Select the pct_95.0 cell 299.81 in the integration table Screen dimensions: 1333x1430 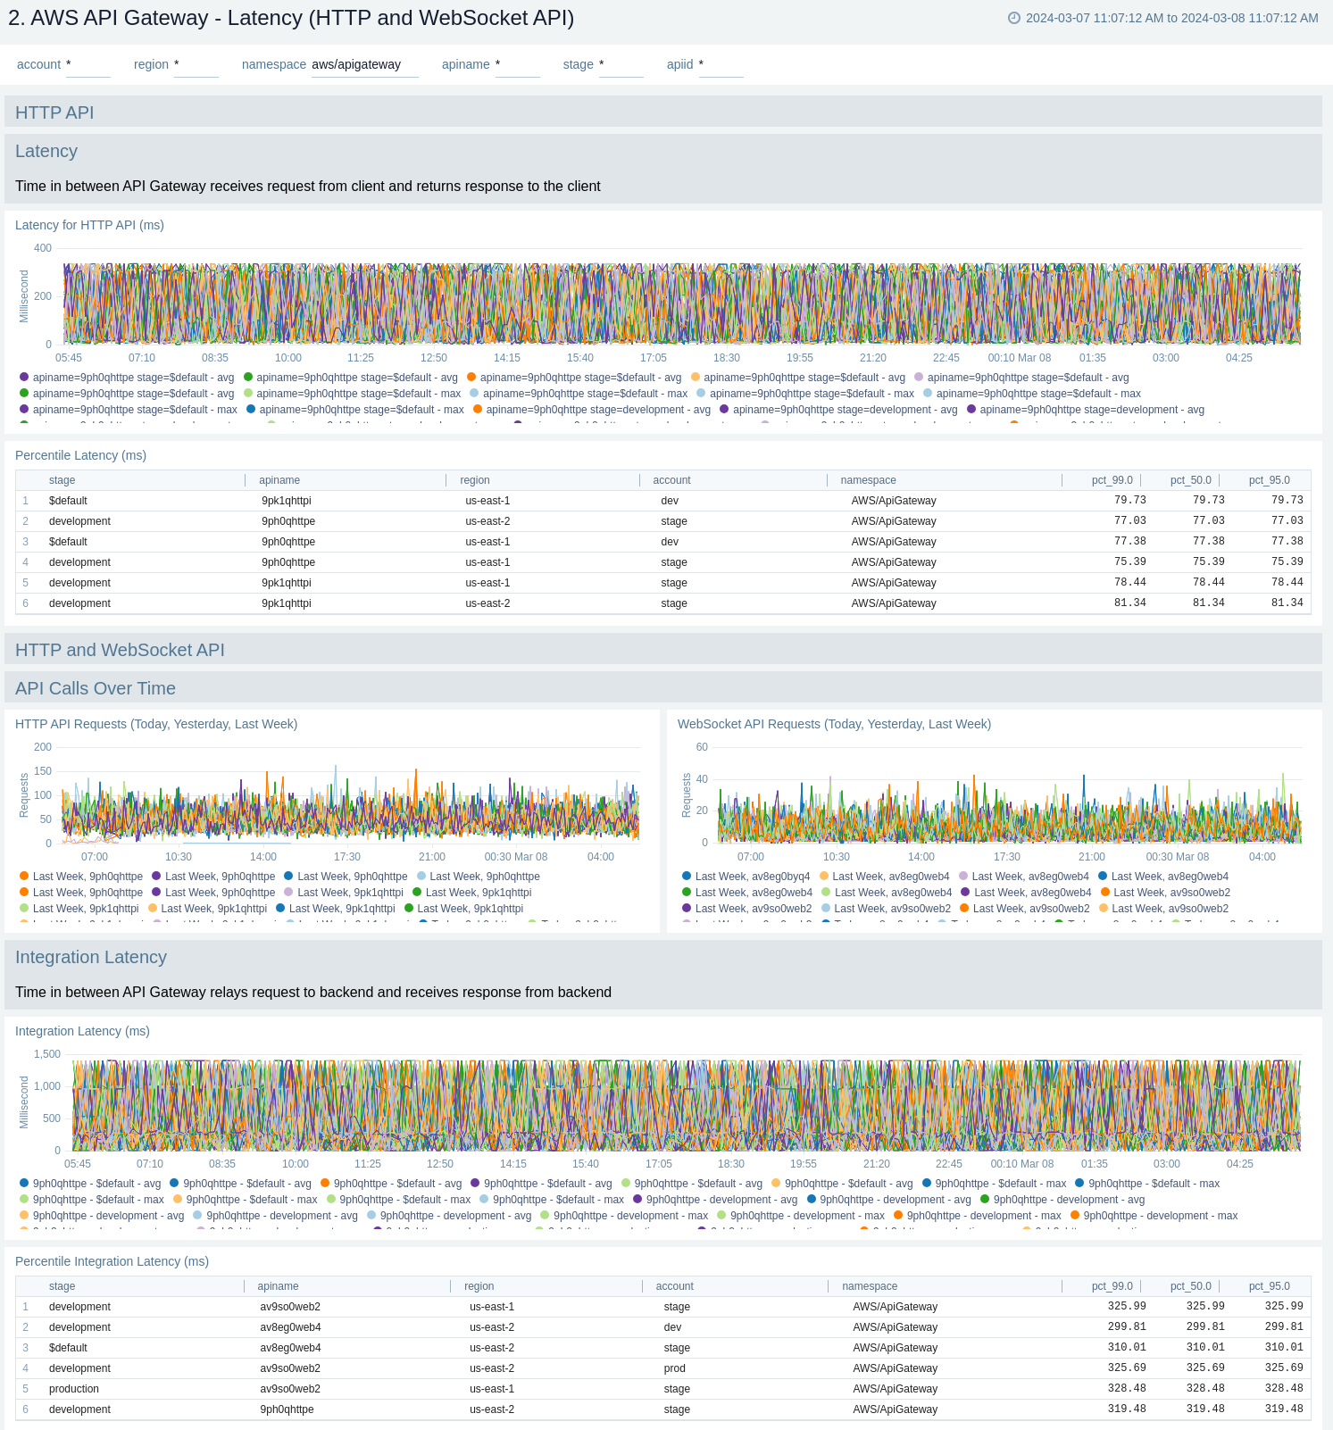[1284, 1327]
